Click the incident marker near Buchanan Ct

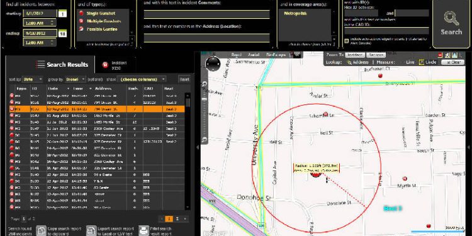pos(380,76)
